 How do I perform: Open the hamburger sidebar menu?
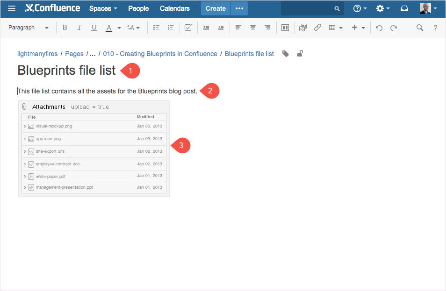tap(12, 8)
